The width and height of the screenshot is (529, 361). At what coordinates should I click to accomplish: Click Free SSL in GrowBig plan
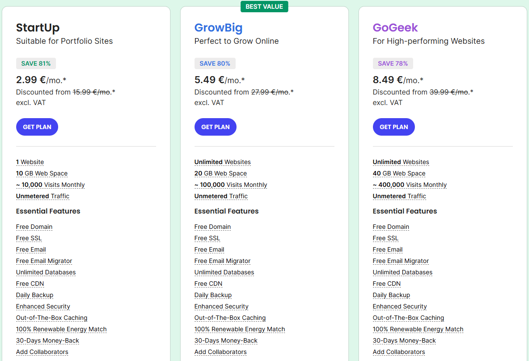[207, 238]
